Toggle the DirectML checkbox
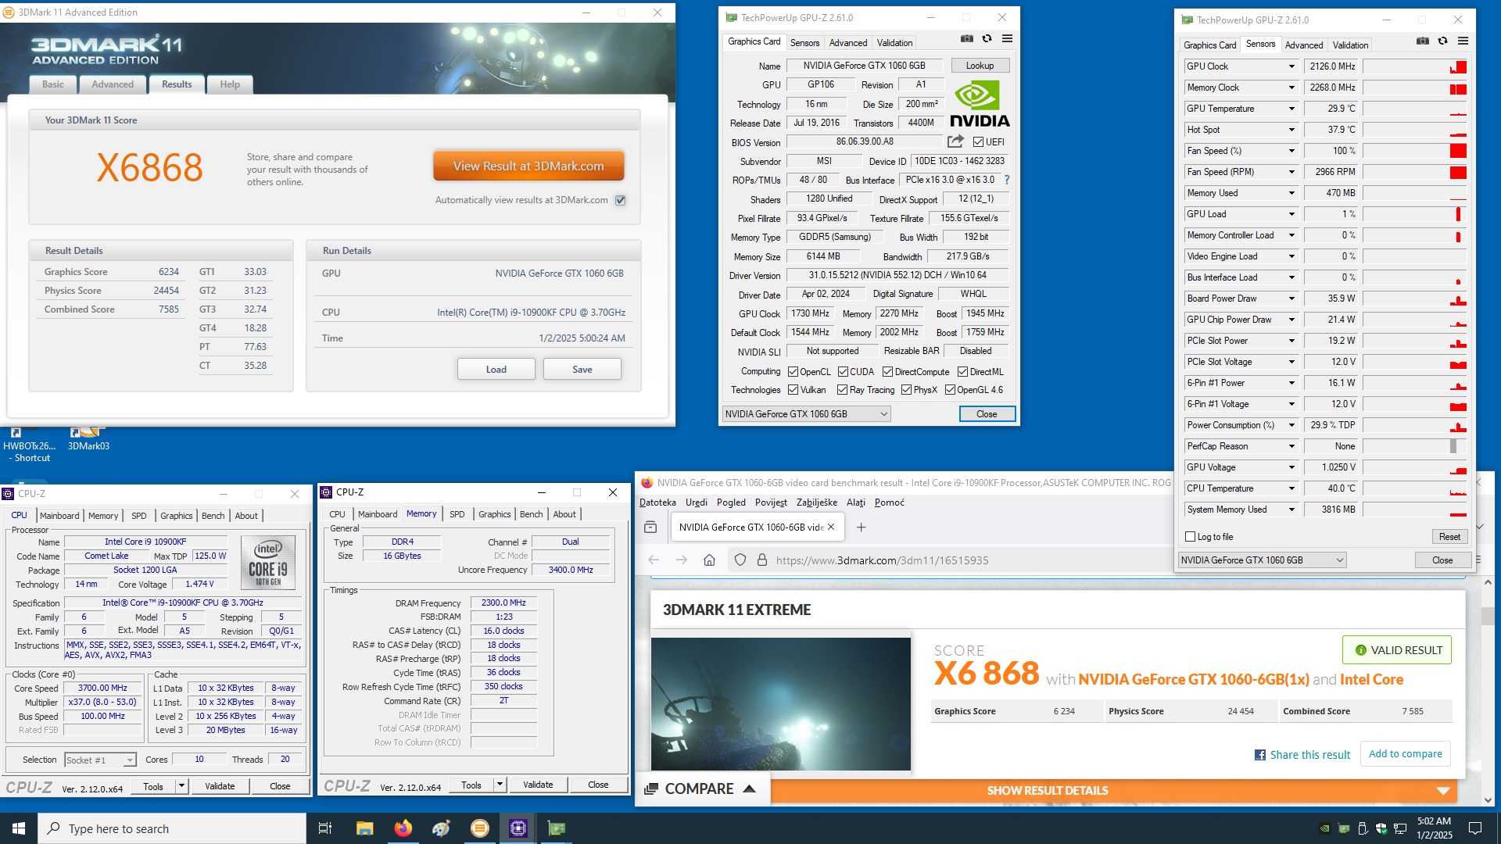The width and height of the screenshot is (1501, 844). pos(962,372)
